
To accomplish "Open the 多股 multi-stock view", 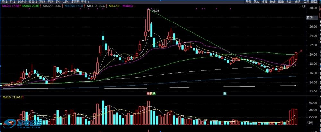I will point(264,2).
